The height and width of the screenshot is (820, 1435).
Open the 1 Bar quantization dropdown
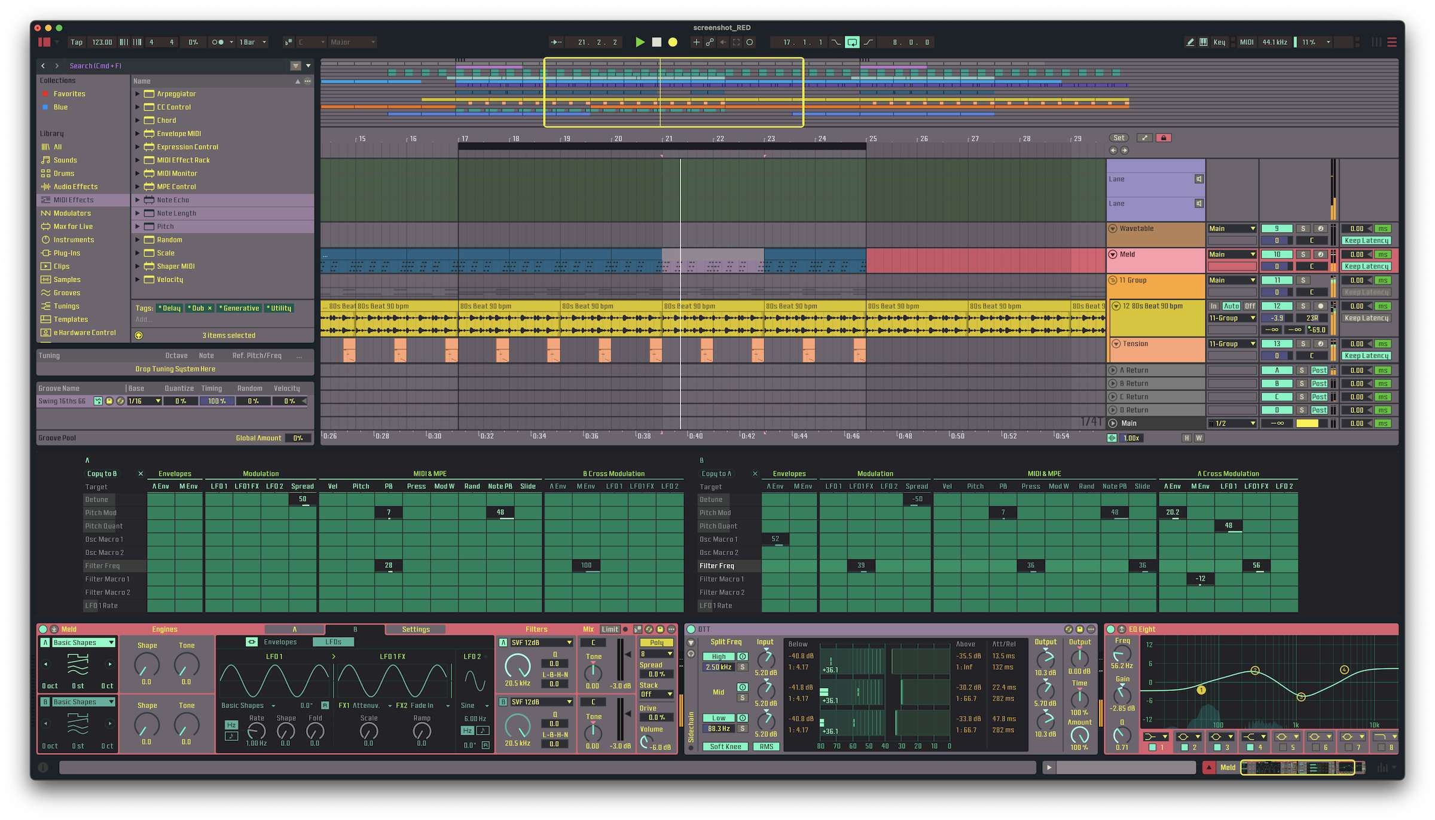click(x=252, y=42)
